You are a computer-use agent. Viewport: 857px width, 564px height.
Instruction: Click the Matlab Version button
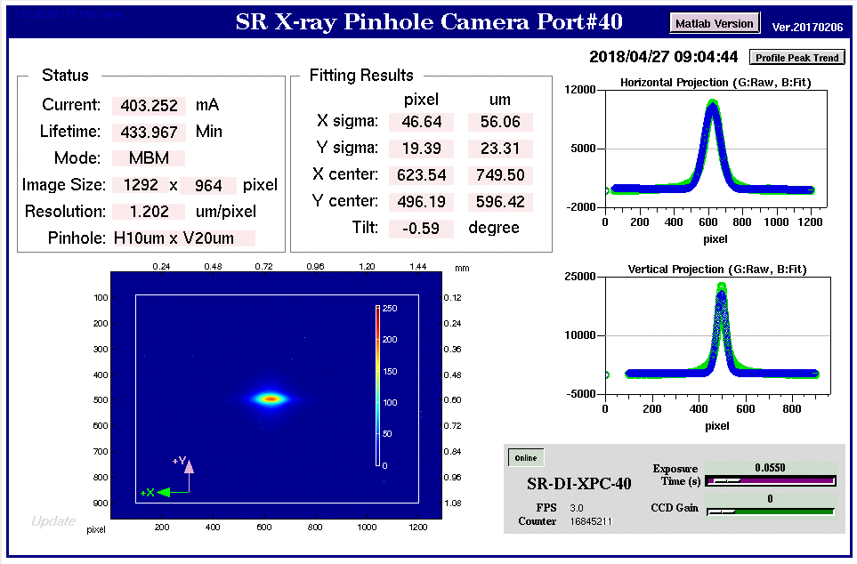click(x=715, y=23)
